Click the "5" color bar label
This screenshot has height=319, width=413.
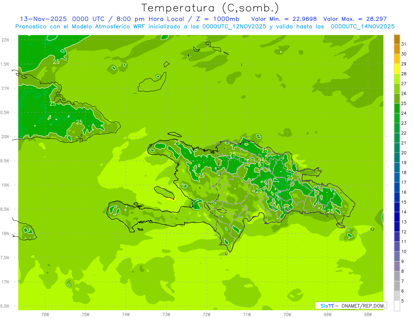[x=403, y=301]
